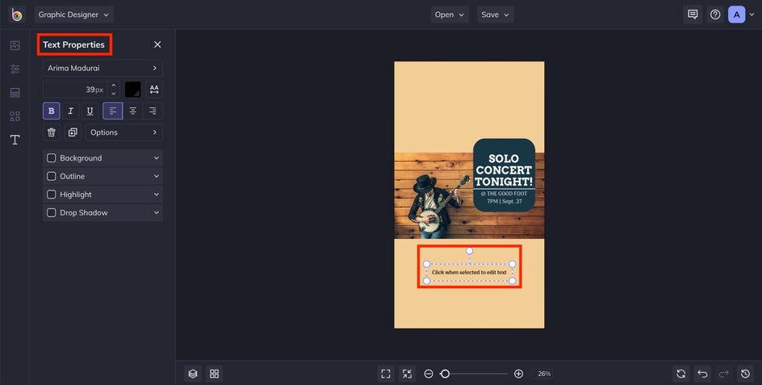This screenshot has width=762, height=385.
Task: Decrease font size with down arrow
Action: pos(113,94)
